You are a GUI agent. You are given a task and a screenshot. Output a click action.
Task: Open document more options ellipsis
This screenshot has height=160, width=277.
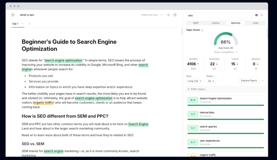click(162, 15)
